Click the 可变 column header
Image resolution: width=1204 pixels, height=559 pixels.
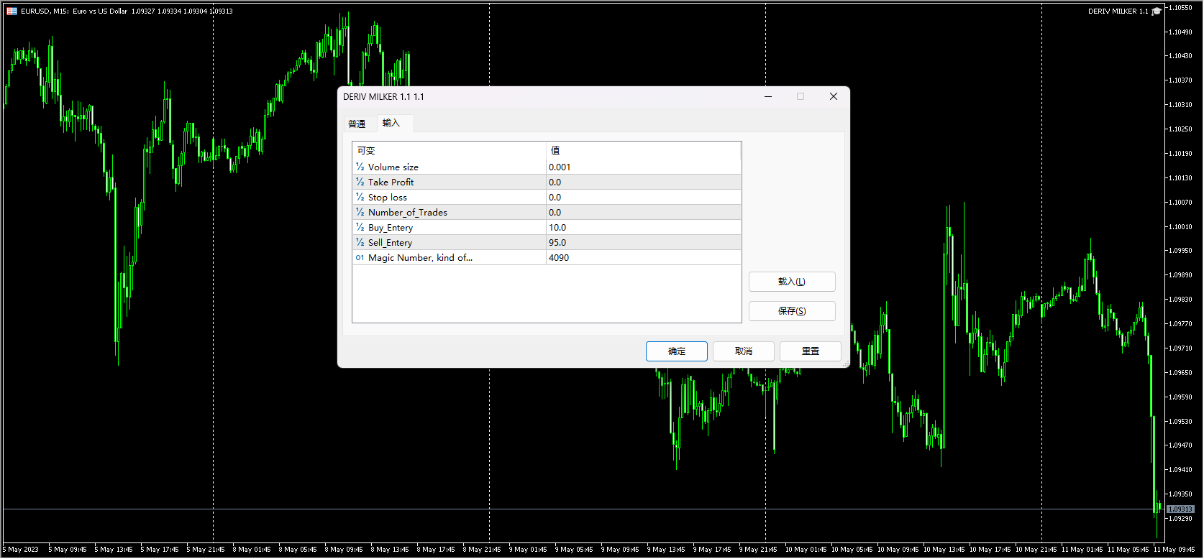(450, 150)
